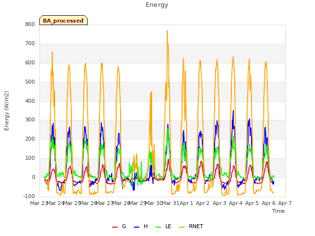Select the RNET legend label

pyautogui.click(x=196, y=226)
